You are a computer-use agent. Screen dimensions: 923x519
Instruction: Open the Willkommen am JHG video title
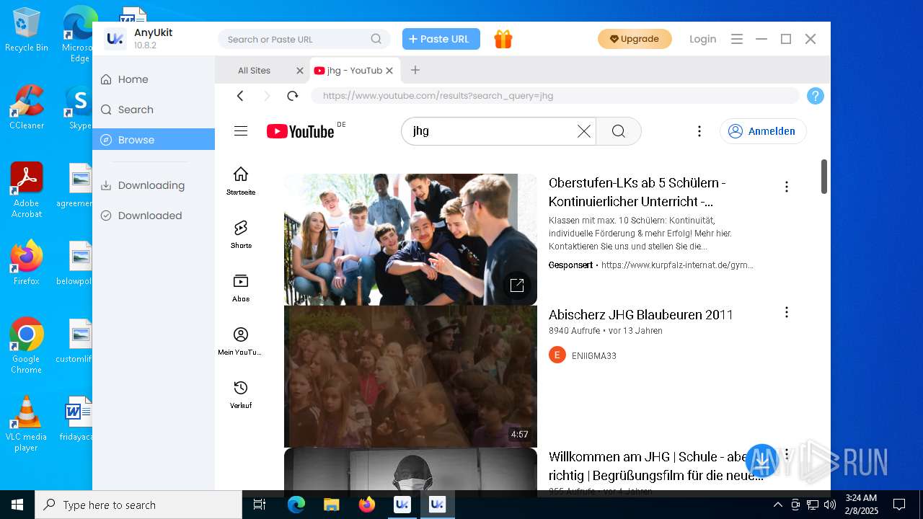(655, 466)
